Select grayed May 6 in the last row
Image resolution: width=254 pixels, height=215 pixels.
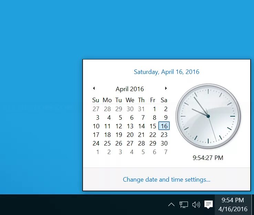155,152
